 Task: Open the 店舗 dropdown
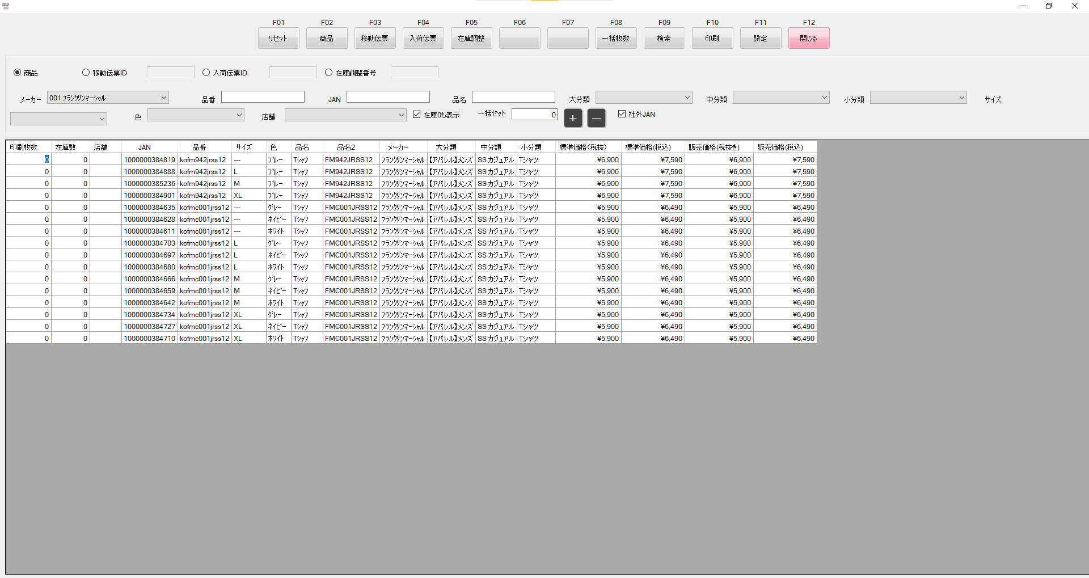345,115
